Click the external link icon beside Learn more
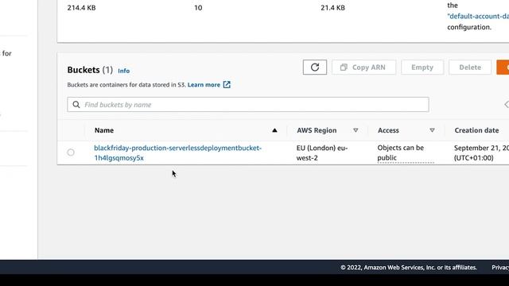 tap(227, 85)
